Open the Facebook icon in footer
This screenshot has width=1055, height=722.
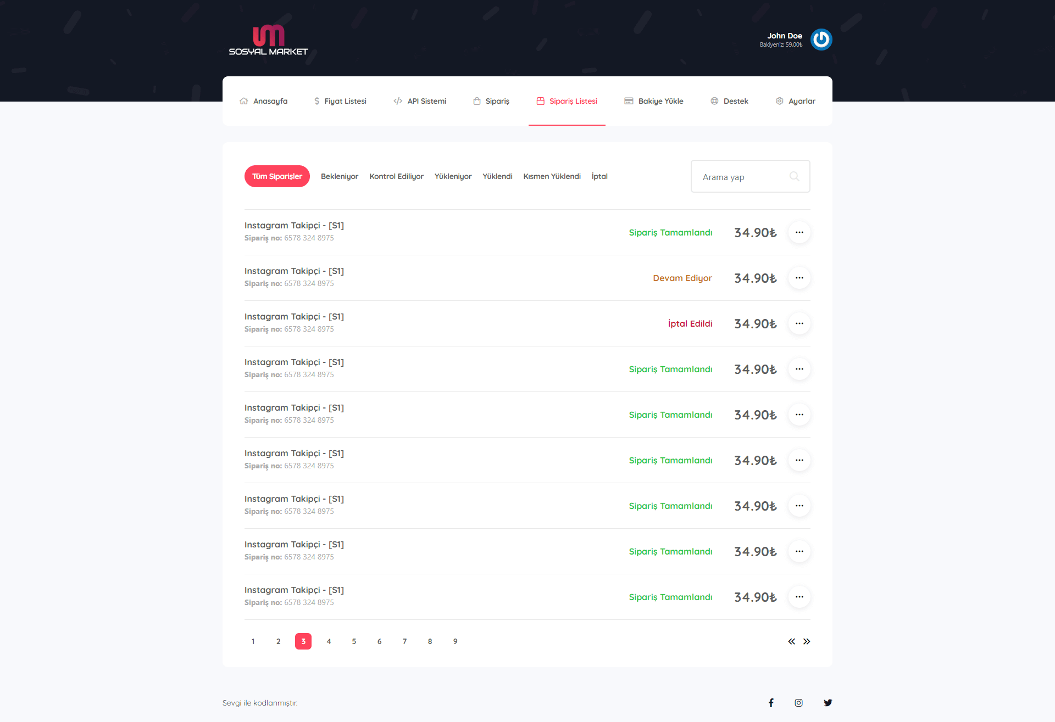pyautogui.click(x=771, y=703)
